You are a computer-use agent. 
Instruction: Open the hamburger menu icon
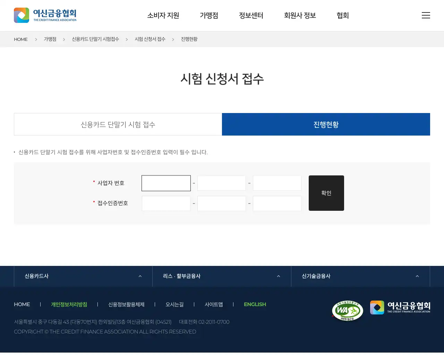pyautogui.click(x=426, y=15)
